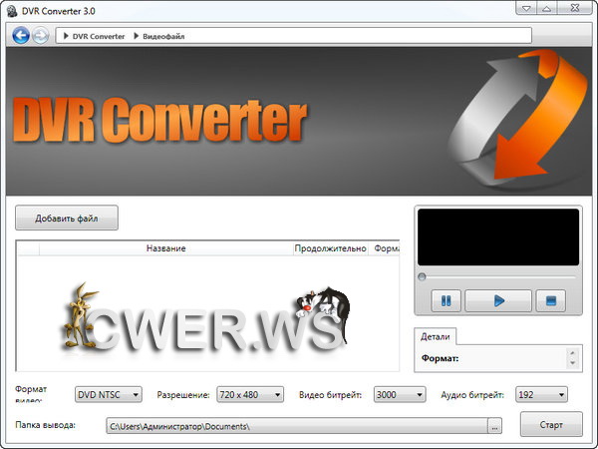Click the forward navigation arrow

pos(40,36)
